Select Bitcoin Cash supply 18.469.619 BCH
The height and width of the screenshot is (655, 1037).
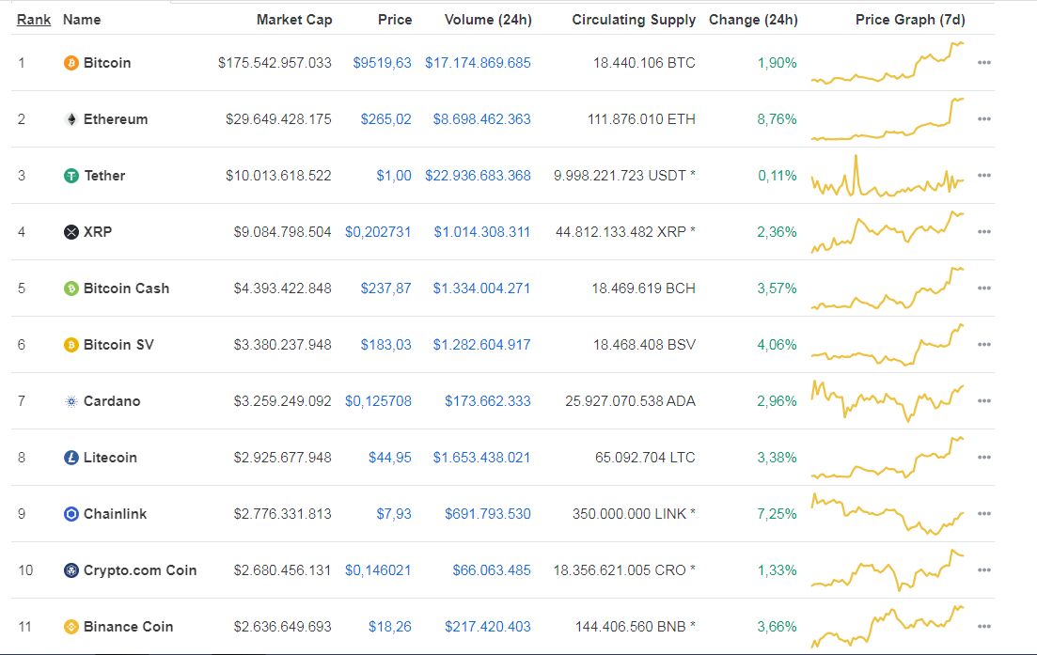click(x=643, y=289)
